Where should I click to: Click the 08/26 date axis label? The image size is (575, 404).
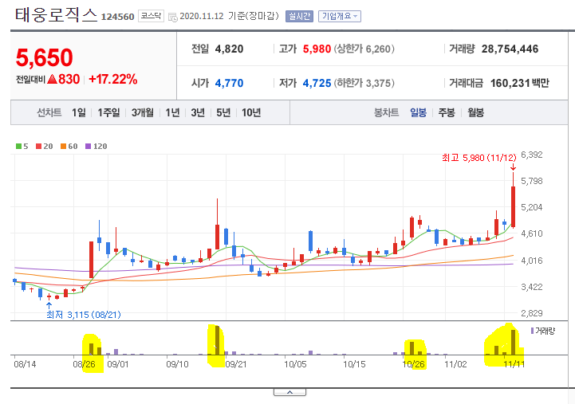tap(84, 364)
